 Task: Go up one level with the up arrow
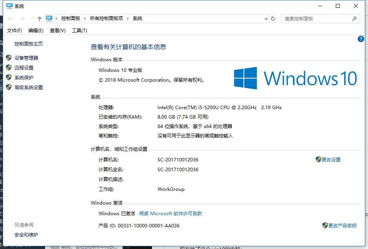(39, 19)
